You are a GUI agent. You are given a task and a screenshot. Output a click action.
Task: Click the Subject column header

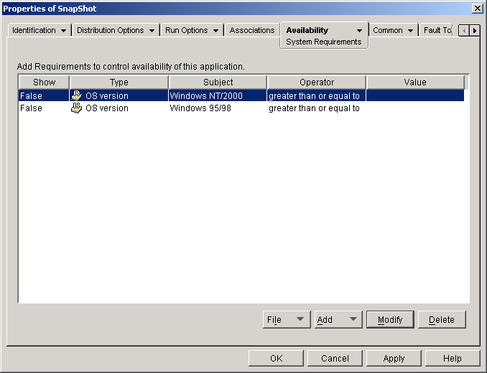tap(218, 82)
